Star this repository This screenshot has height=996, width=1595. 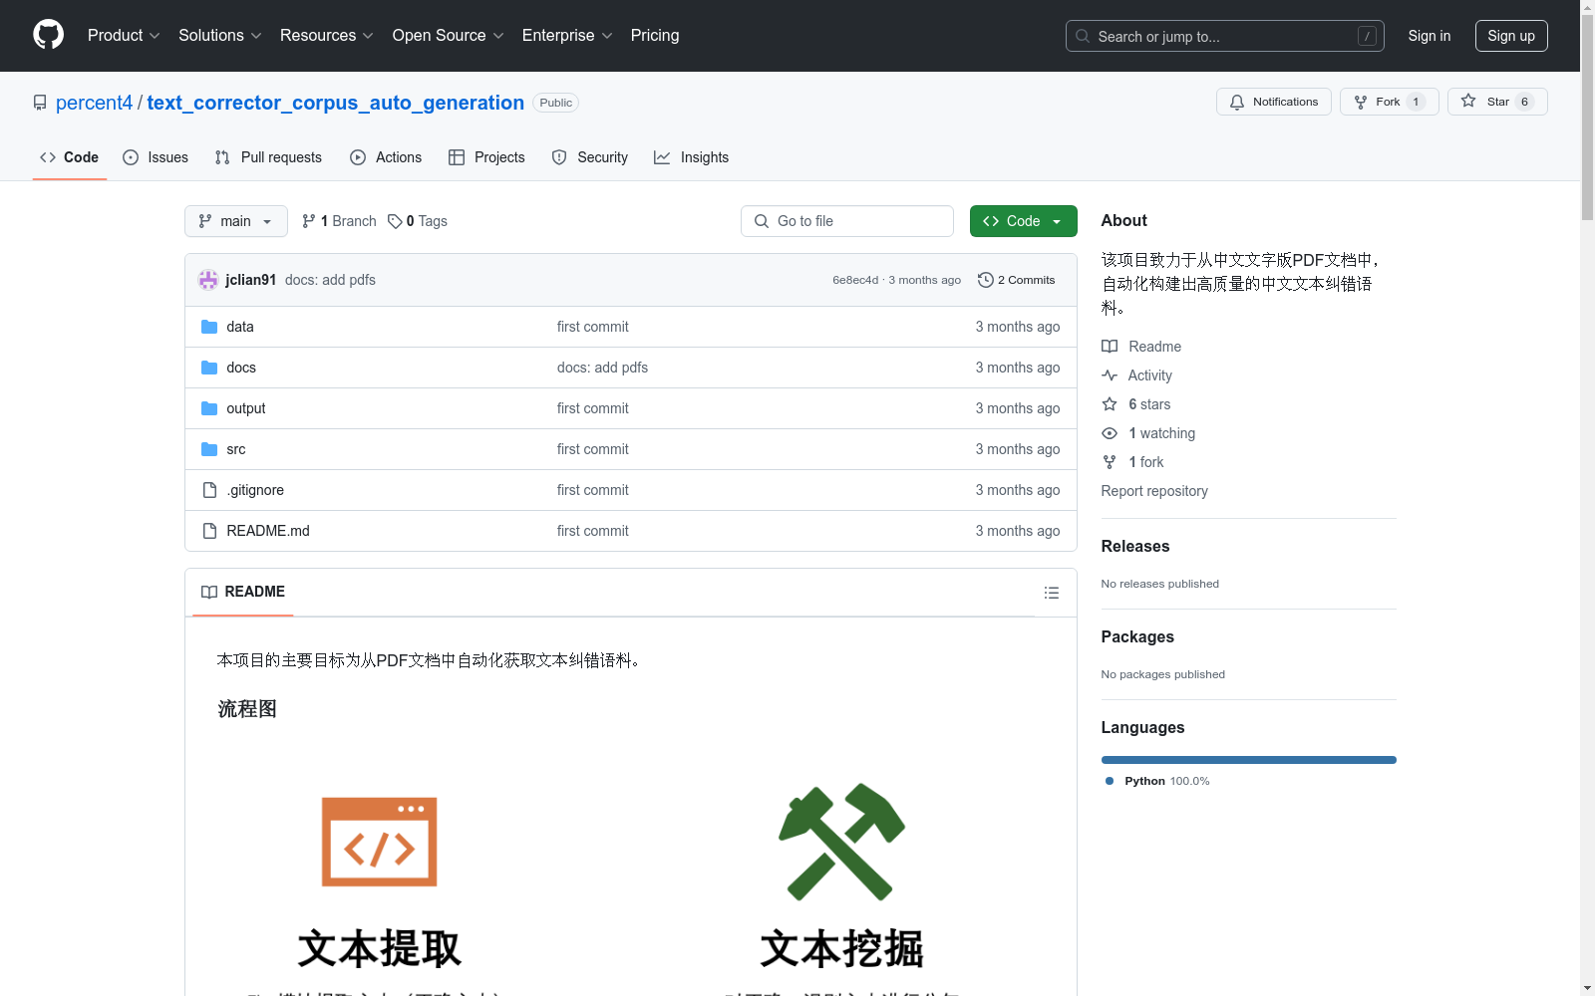(1497, 102)
